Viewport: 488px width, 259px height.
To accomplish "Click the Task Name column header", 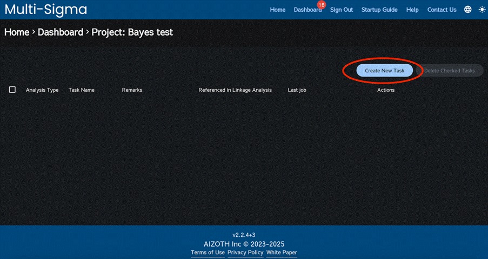I will (x=82, y=90).
